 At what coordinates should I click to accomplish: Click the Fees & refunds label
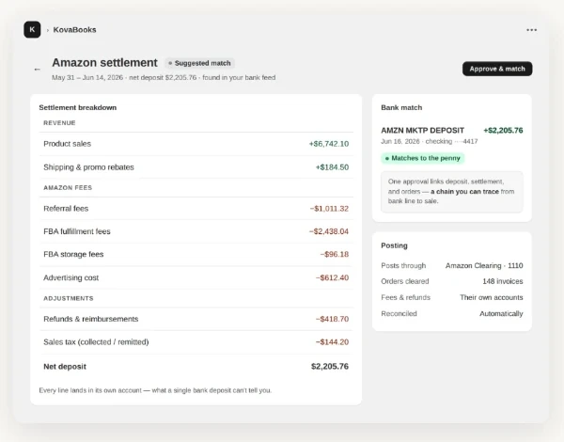tap(405, 298)
